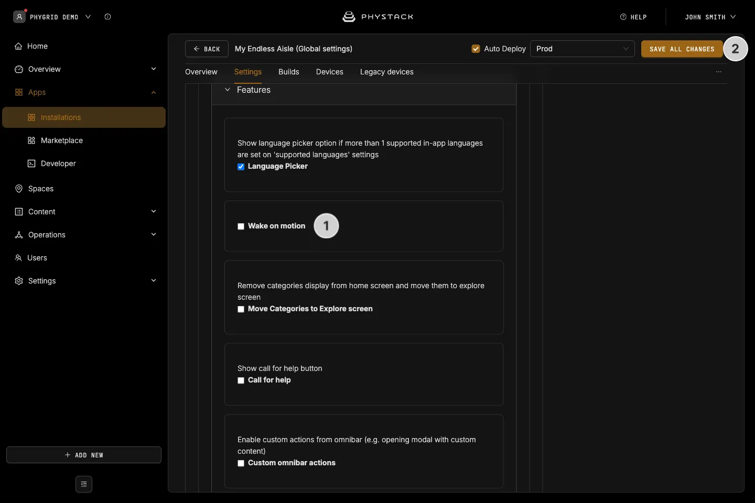This screenshot has width=755, height=503.
Task: Click the Add New button
Action: pyautogui.click(x=84, y=455)
